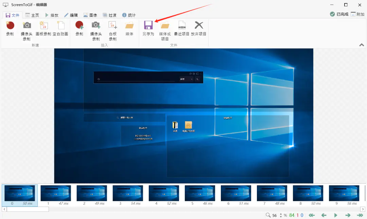Launch the 面板录制 board recorder
This screenshot has height=219, width=367.
coord(43,29)
